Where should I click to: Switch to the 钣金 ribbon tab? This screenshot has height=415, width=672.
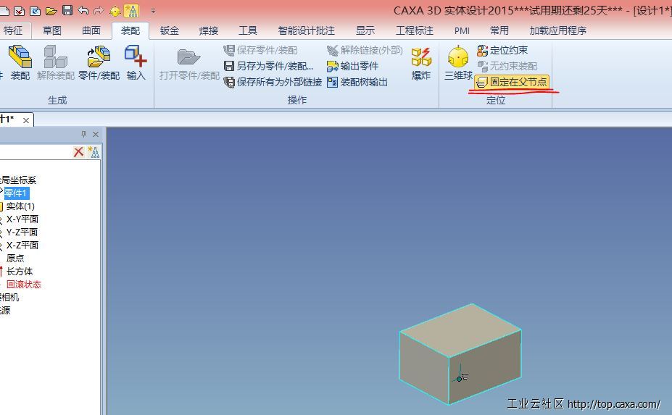[170, 30]
